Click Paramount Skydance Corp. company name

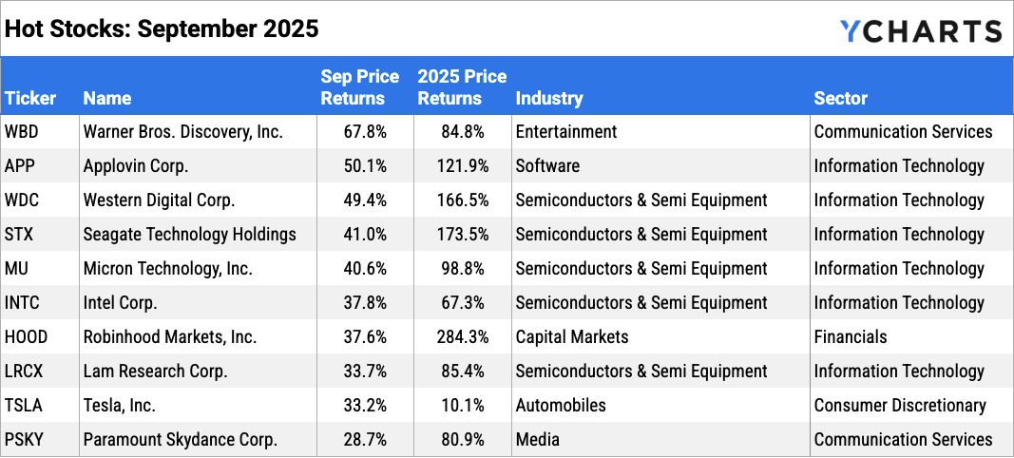coord(180,440)
